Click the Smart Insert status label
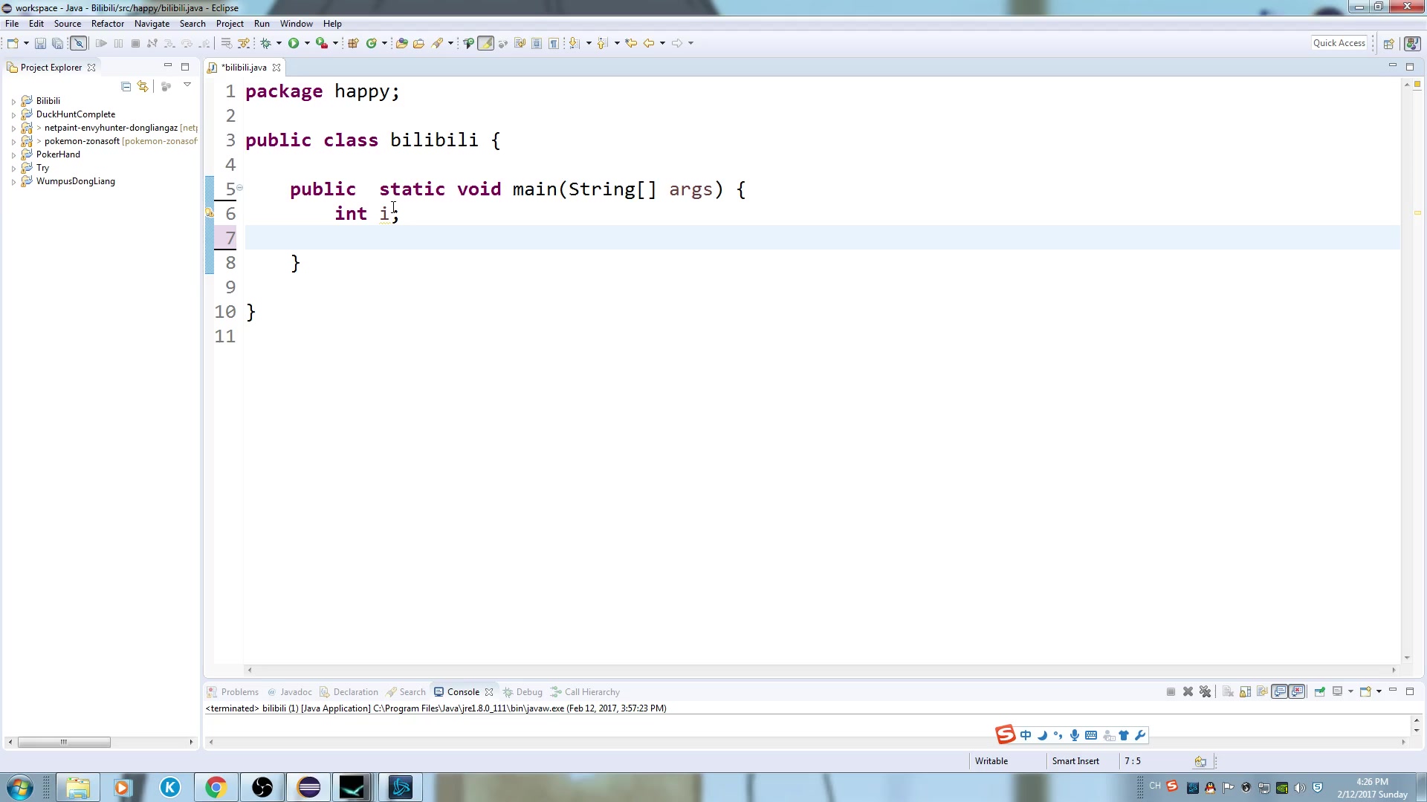1427x802 pixels. point(1075,761)
